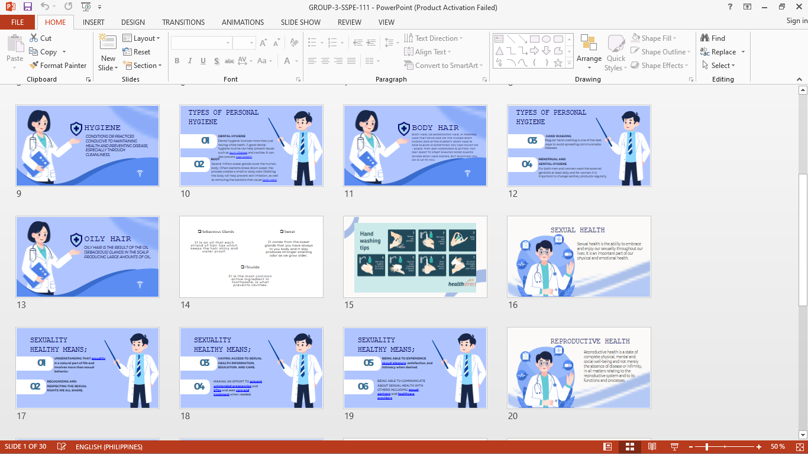Align text to the right
This screenshot has width=808, height=454.
pyautogui.click(x=338, y=61)
